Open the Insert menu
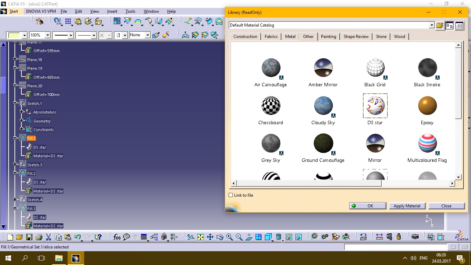 click(112, 11)
